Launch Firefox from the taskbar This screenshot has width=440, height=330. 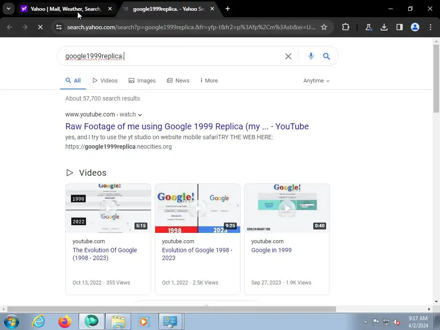(x=65, y=321)
